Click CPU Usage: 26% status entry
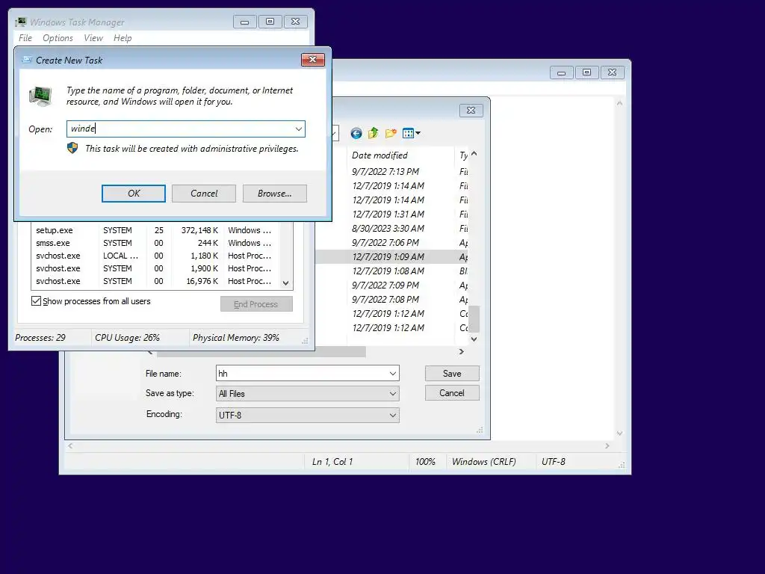 tap(127, 337)
